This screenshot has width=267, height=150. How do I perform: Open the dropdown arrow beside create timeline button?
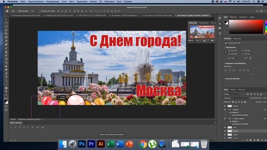tap(127, 135)
